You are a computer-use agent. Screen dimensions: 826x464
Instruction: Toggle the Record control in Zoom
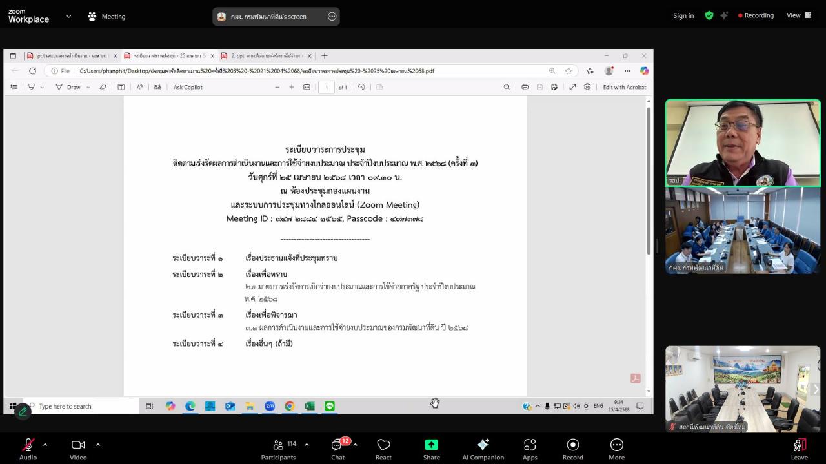[x=572, y=447]
